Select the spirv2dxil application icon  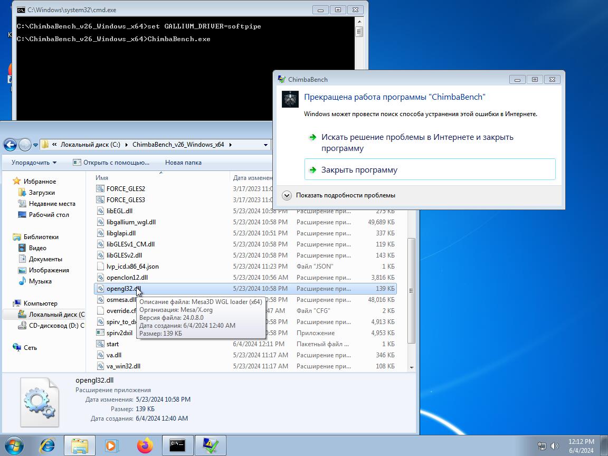tap(100, 333)
